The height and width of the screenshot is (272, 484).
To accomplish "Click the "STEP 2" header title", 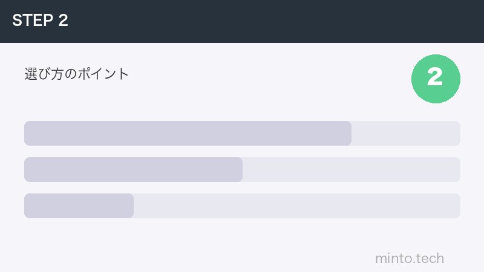I will pyautogui.click(x=40, y=21).
